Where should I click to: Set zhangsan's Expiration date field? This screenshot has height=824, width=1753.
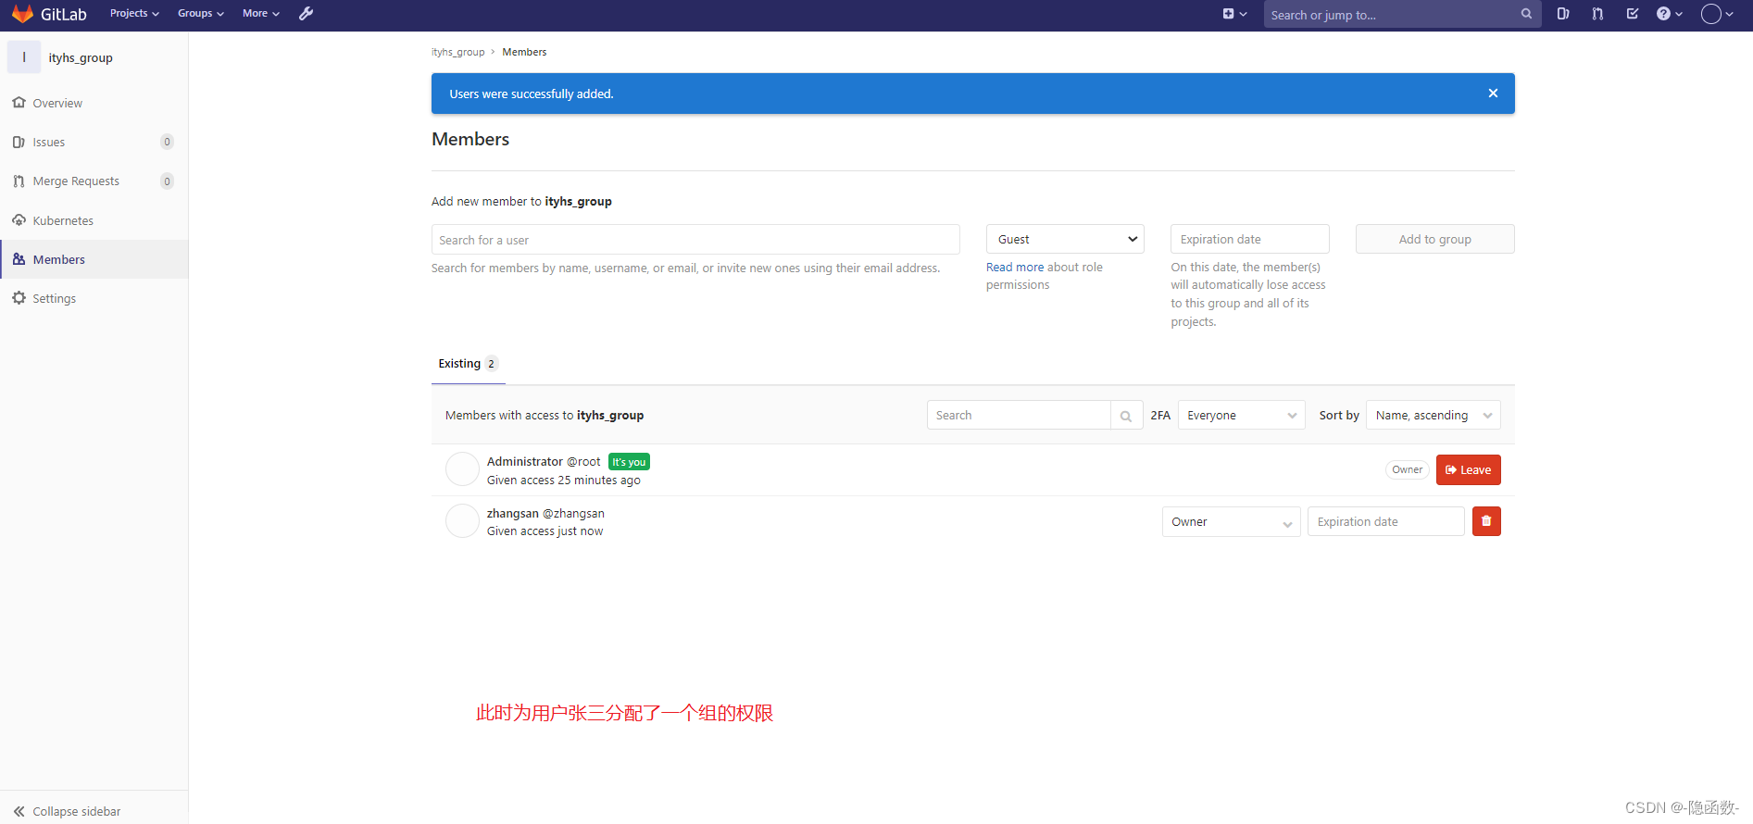point(1386,521)
